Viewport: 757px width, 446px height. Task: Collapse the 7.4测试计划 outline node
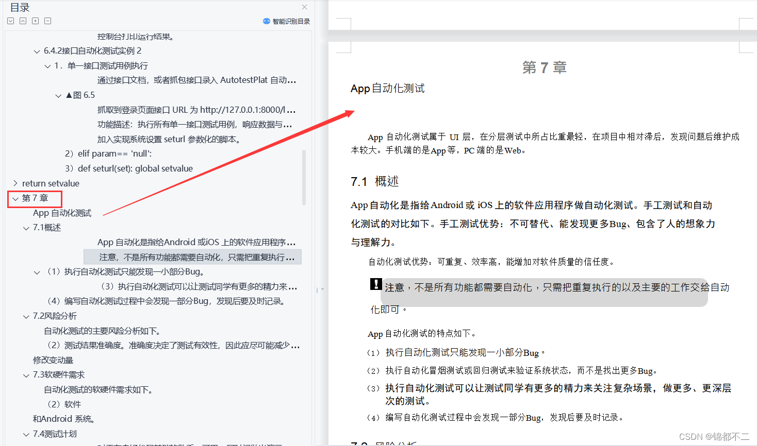(x=26, y=434)
